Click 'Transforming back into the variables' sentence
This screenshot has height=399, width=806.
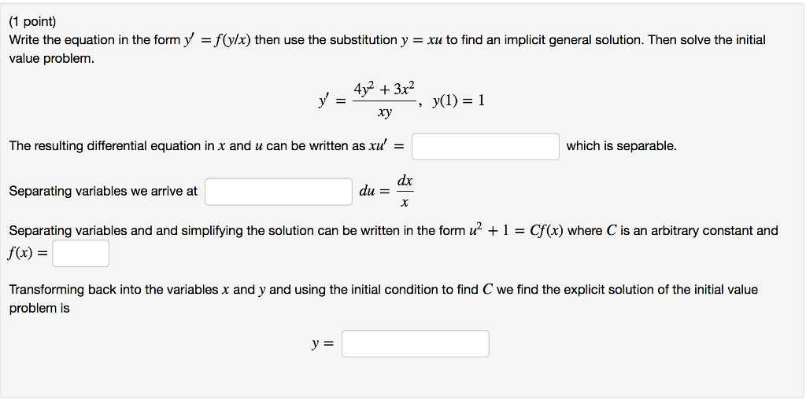(x=113, y=290)
